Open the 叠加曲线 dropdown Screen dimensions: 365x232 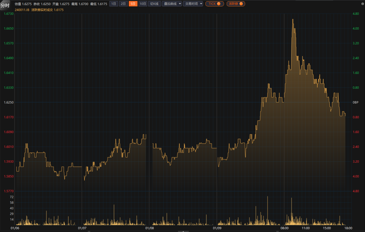172,4
